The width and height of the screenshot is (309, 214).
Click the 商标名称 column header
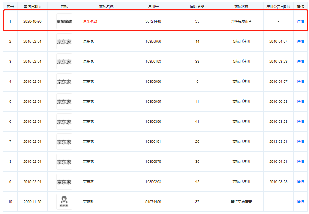tap(106, 7)
